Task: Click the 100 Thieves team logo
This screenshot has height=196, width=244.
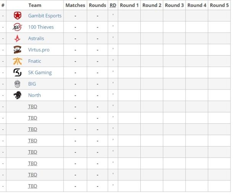Action: point(17,27)
